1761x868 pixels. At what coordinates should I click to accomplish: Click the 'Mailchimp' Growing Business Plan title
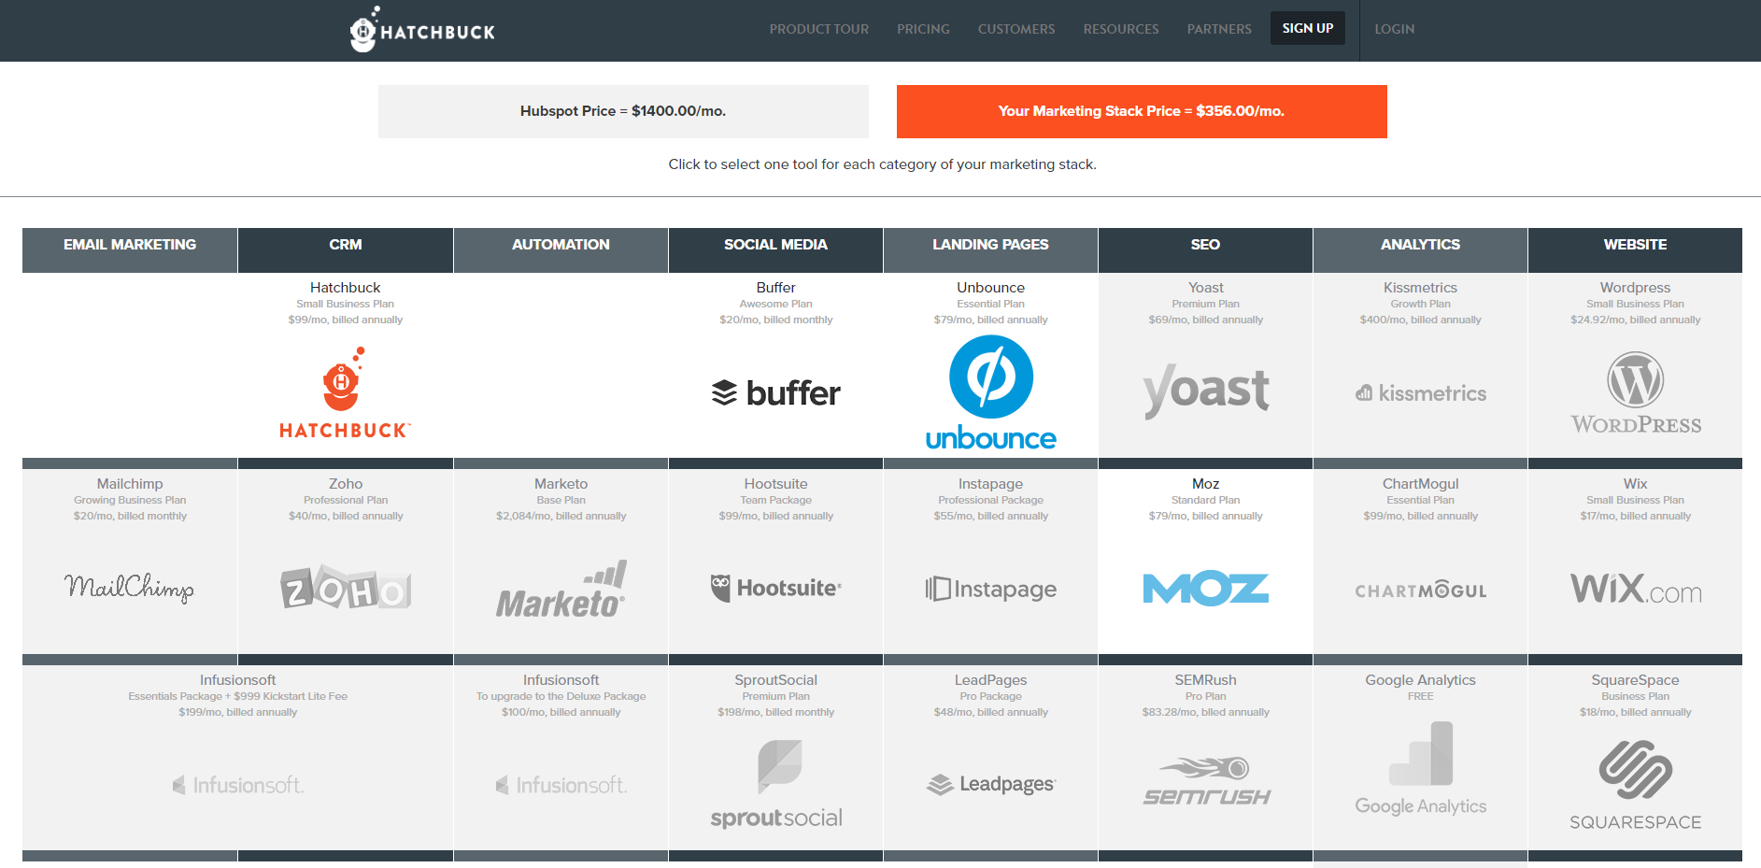[130, 484]
